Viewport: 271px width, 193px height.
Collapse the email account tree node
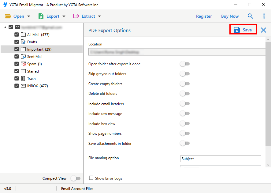point(5,27)
